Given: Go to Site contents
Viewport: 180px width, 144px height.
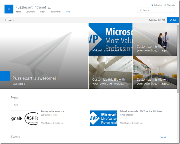Looking at the screenshot, I should pyautogui.click(x=55, y=12).
